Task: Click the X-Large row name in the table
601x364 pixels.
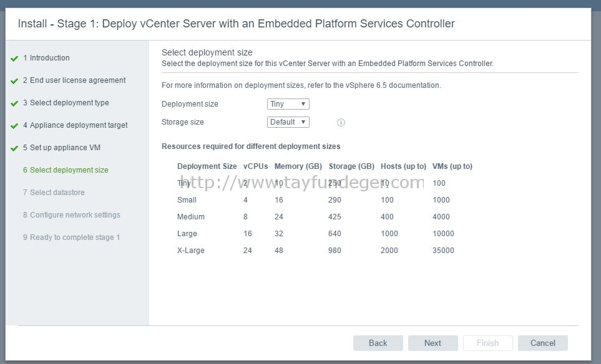Action: pyautogui.click(x=191, y=251)
